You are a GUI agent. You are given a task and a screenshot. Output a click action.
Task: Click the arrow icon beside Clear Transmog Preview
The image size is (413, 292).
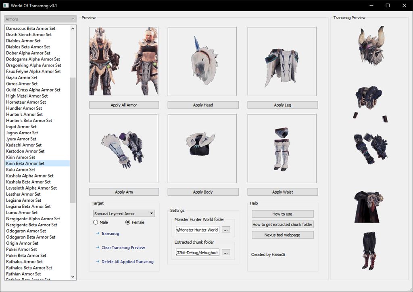[x=98, y=248]
